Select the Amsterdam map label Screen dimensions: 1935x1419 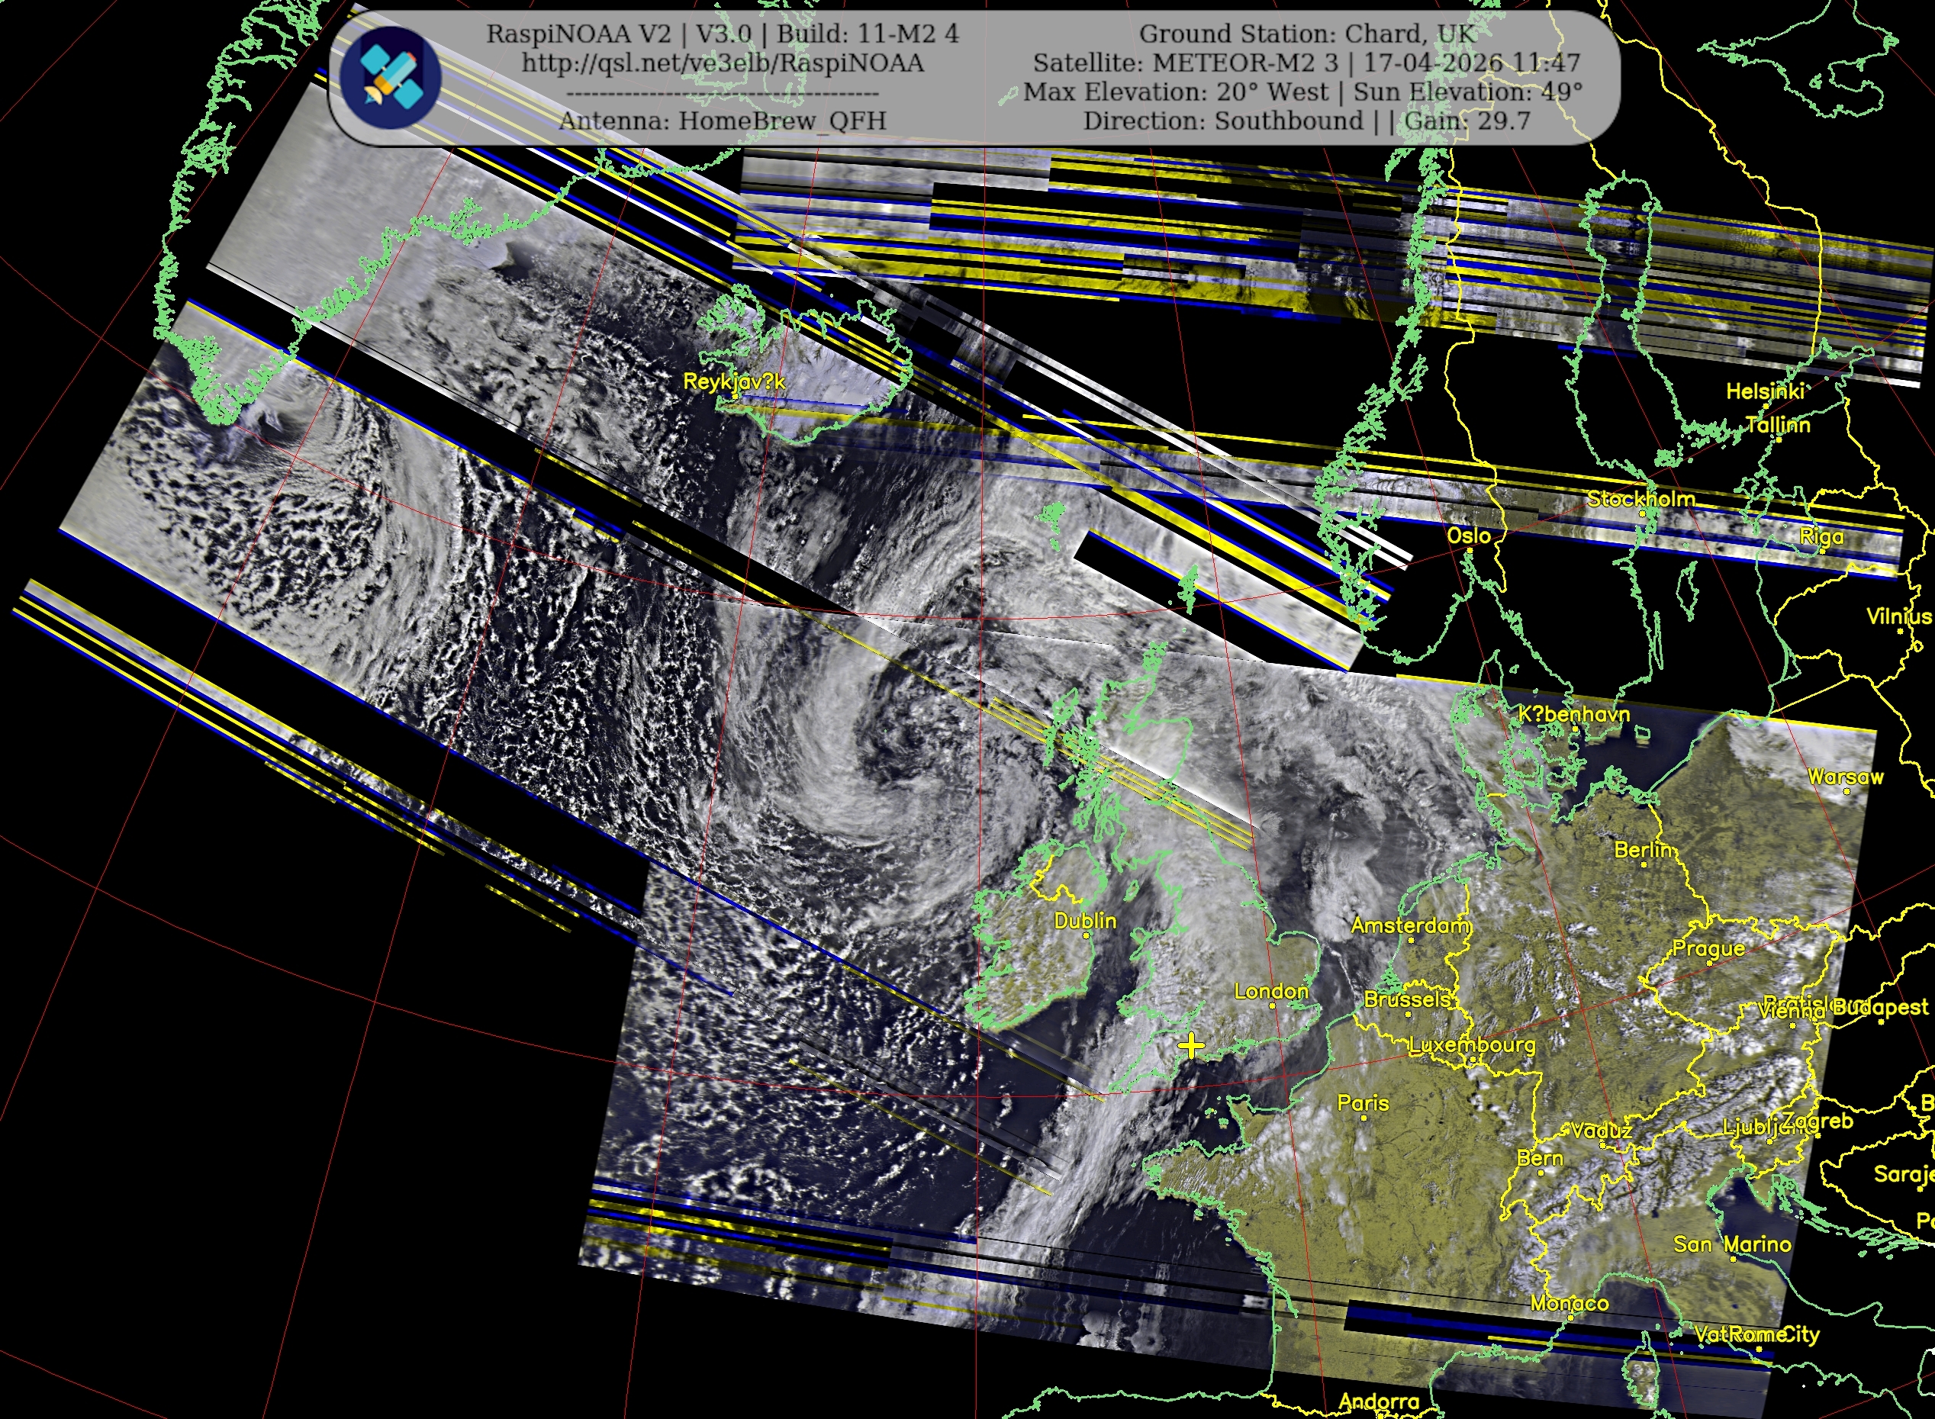[1410, 925]
